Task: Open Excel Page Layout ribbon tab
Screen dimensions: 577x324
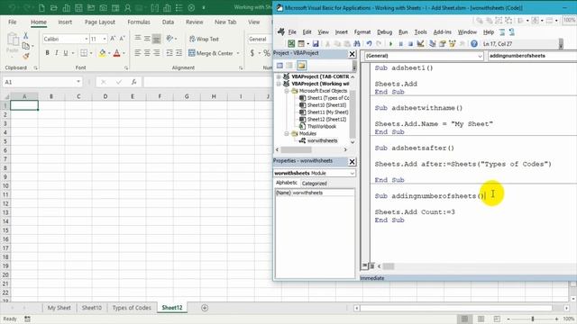Action: 100,22
